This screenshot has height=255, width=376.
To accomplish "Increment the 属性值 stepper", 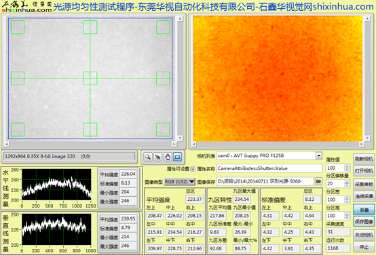I will [x=347, y=166].
